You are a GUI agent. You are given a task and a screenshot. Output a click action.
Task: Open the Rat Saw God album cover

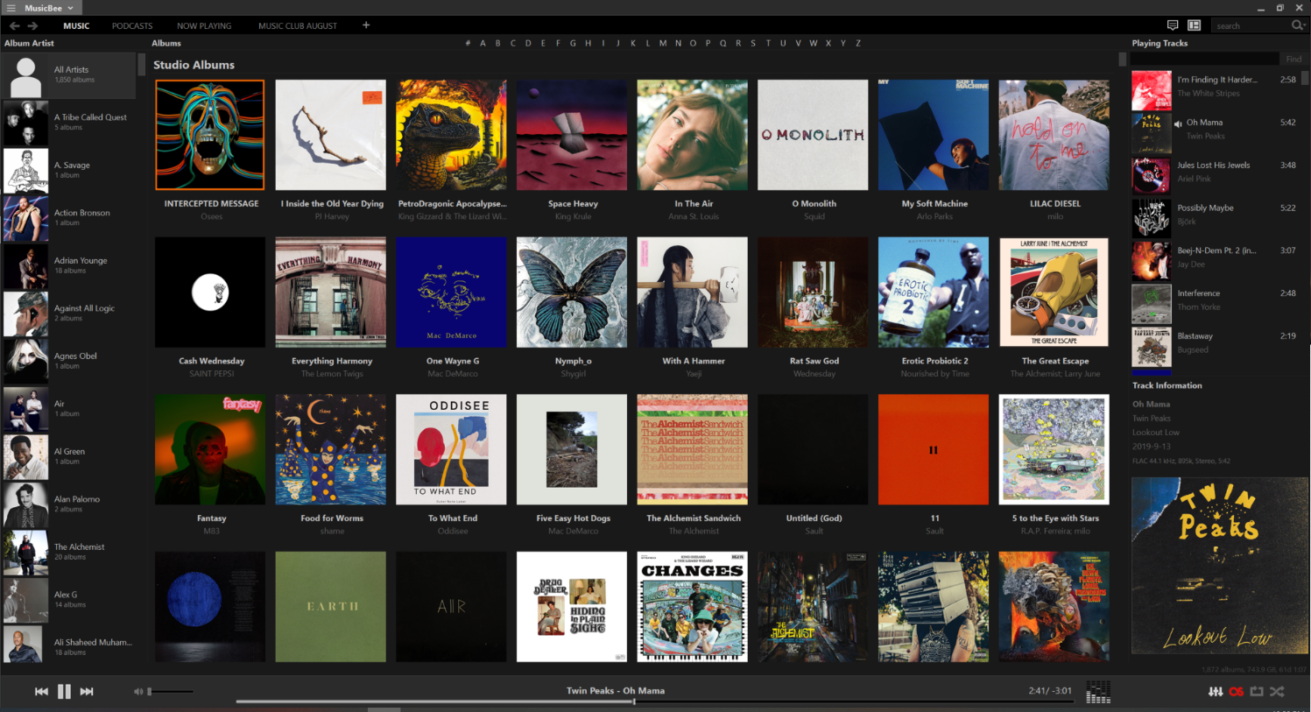click(x=813, y=293)
